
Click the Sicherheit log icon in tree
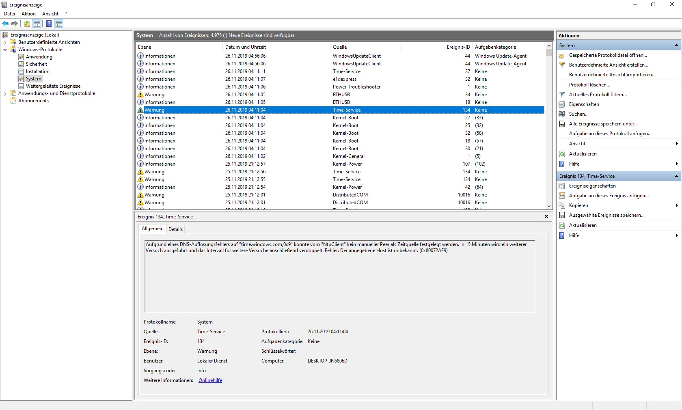click(x=21, y=64)
